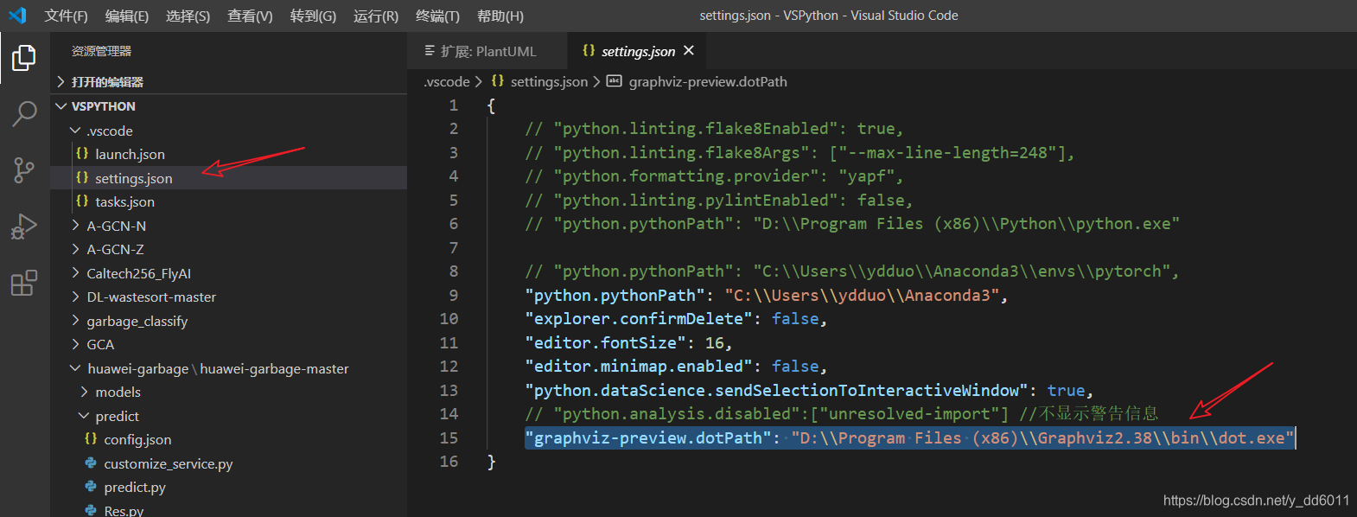Click the huawei-garbage-master path segment
The width and height of the screenshot is (1357, 517).
click(275, 368)
